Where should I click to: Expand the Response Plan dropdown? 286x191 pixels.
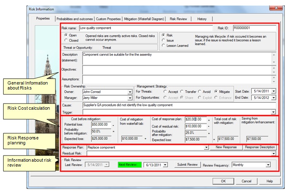pyautogui.click(x=206, y=147)
